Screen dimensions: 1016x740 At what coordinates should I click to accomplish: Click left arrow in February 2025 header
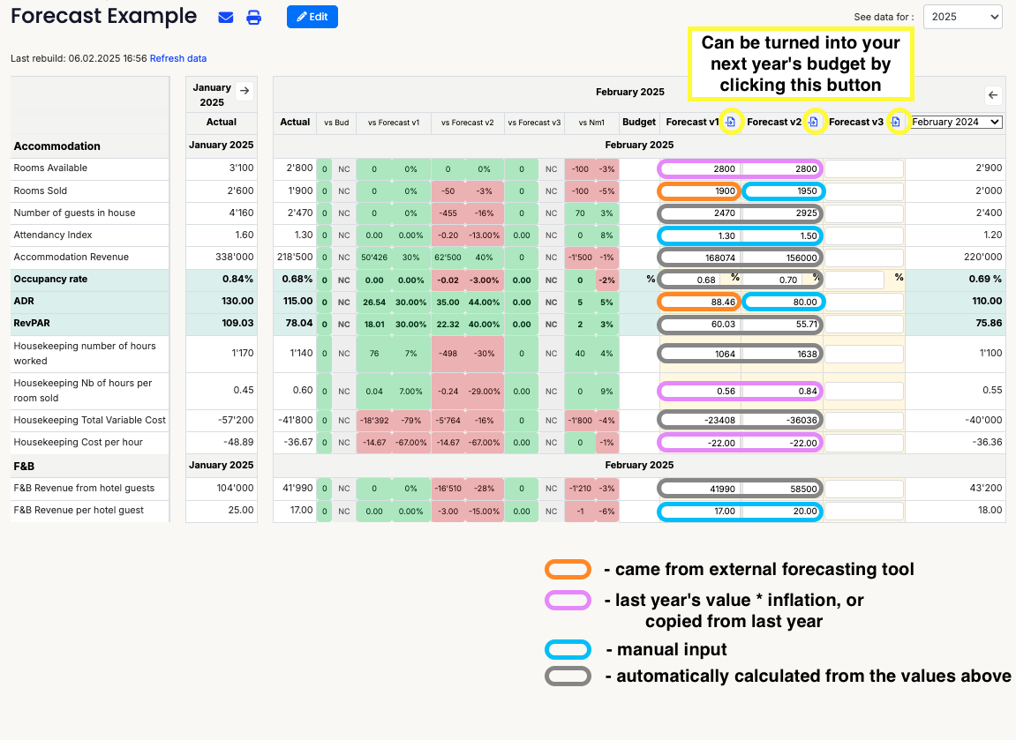[x=993, y=94]
